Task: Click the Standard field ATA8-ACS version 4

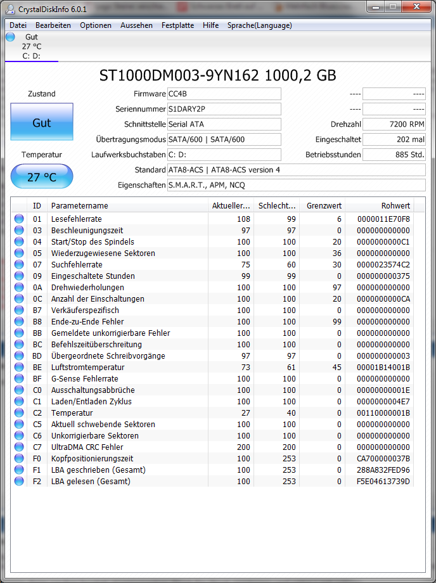Action: (296, 170)
